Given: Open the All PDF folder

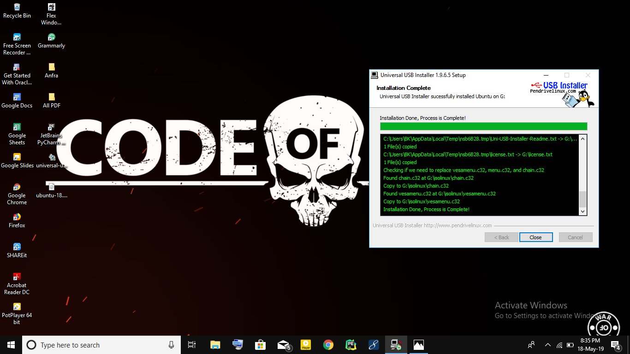Looking at the screenshot, I should (51, 100).
